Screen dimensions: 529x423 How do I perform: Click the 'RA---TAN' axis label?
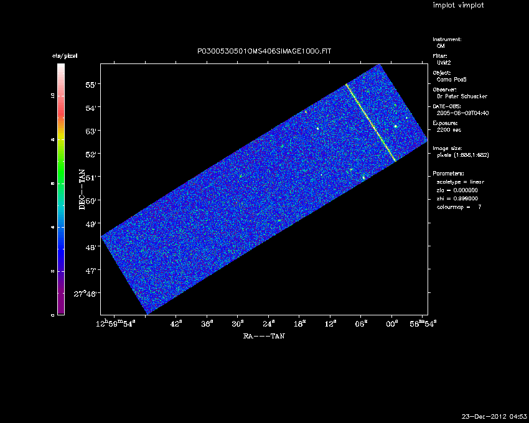(x=264, y=336)
